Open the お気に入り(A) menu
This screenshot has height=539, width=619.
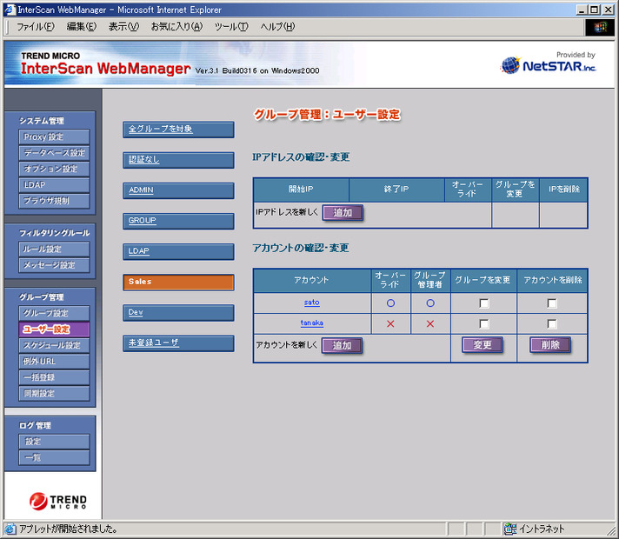click(x=176, y=26)
